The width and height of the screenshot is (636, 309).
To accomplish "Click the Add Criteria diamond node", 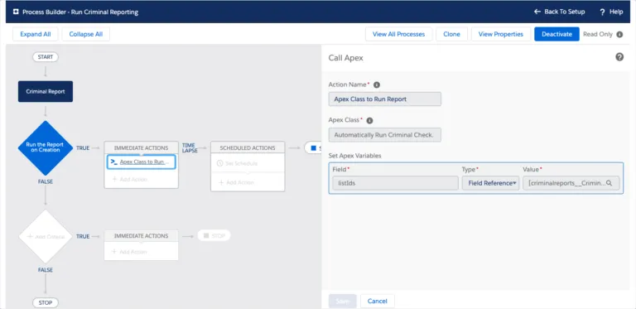I will coord(46,236).
